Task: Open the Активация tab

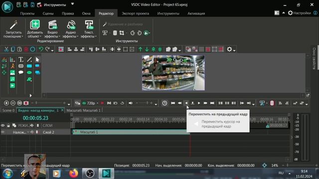Action: click(x=196, y=13)
